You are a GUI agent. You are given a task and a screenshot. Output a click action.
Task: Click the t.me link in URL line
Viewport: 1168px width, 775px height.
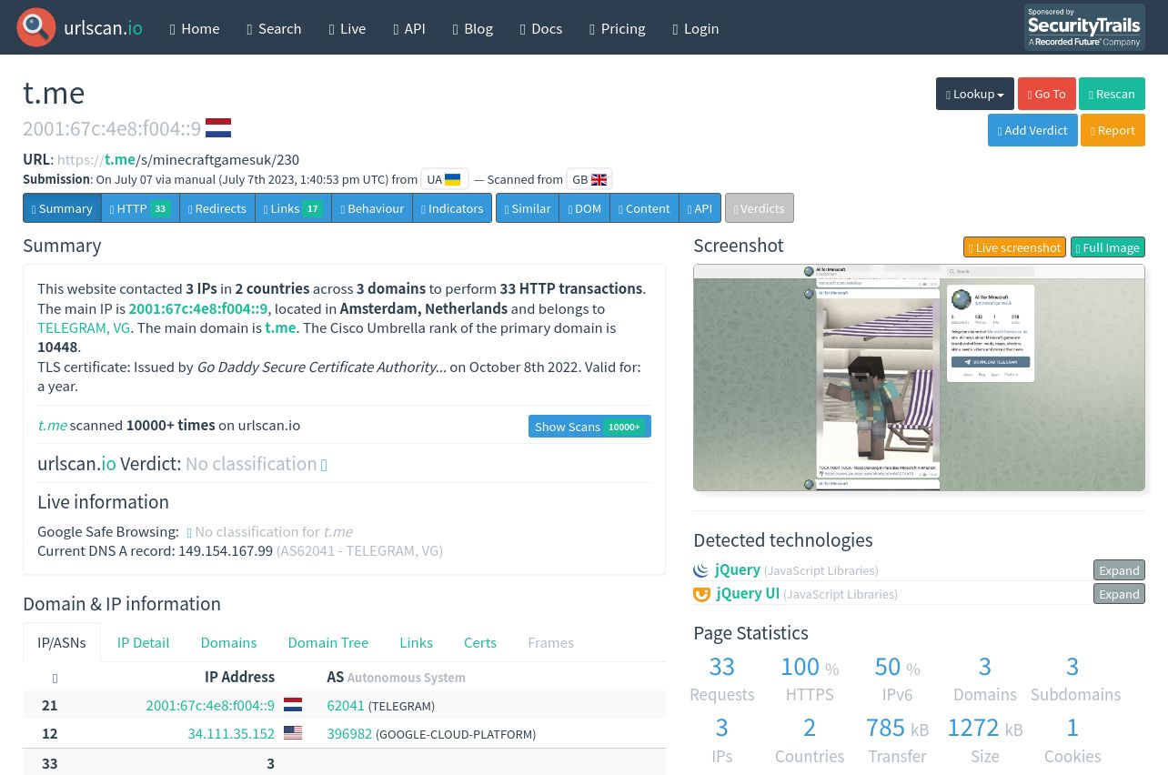click(120, 159)
